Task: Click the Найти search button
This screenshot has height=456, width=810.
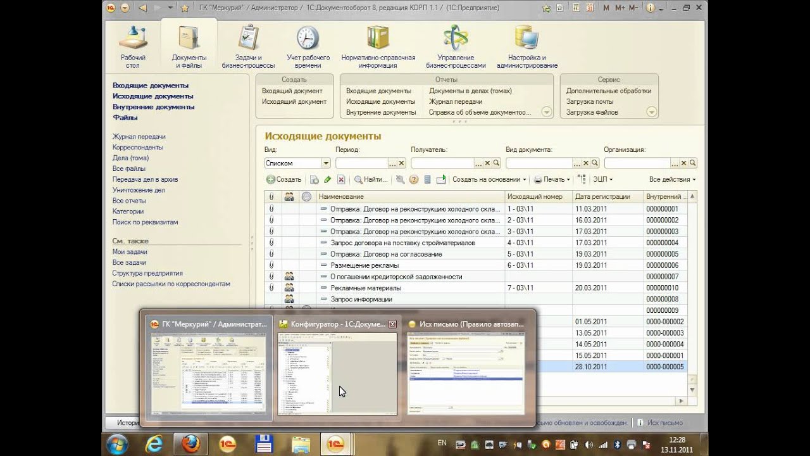Action: tap(371, 179)
